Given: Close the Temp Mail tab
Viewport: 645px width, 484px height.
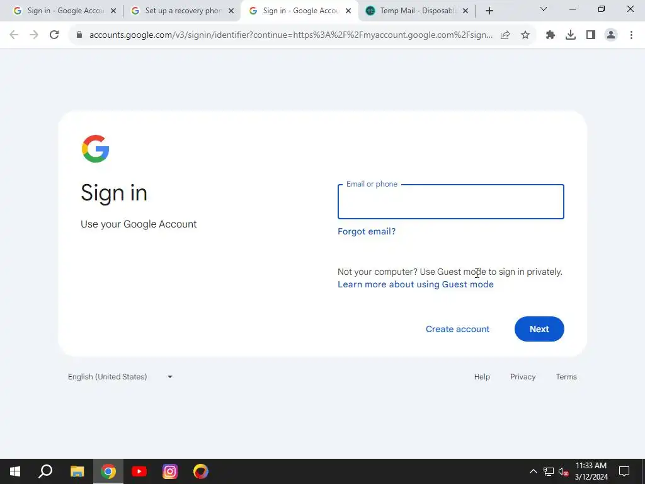Looking at the screenshot, I should (465, 11).
